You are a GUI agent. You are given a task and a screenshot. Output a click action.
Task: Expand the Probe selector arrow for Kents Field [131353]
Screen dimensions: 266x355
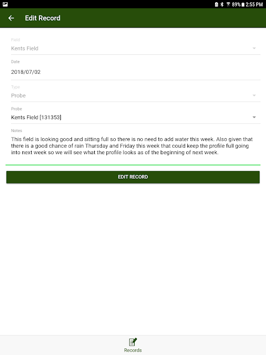[x=254, y=117]
